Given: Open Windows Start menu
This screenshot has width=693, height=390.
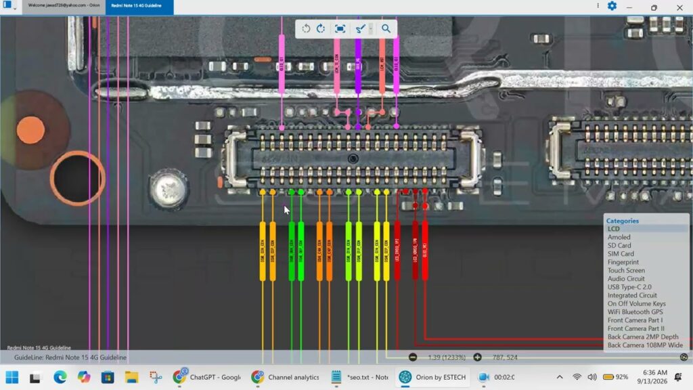Looking at the screenshot, I should coord(12,377).
